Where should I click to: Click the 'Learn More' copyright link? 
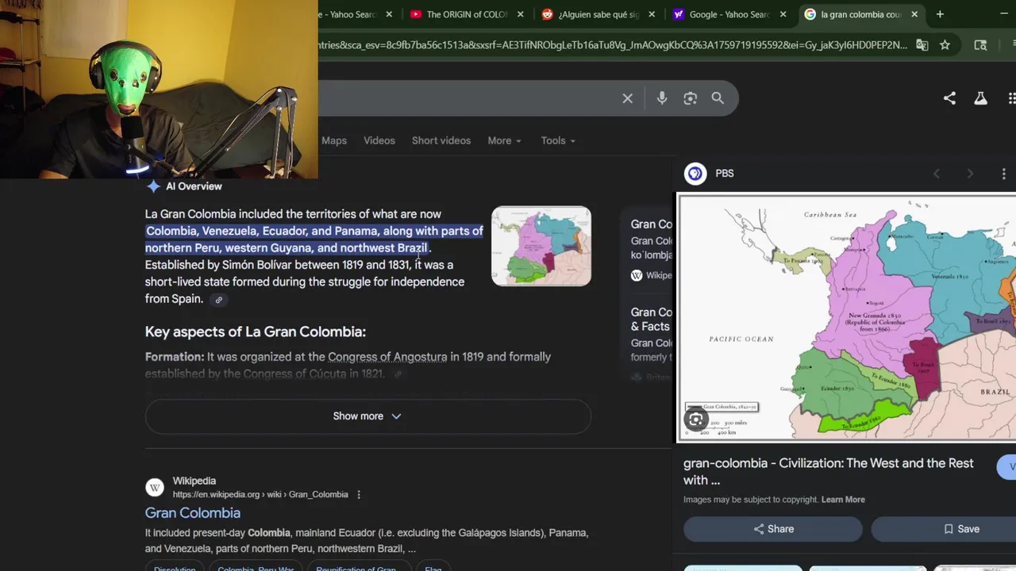[843, 500]
